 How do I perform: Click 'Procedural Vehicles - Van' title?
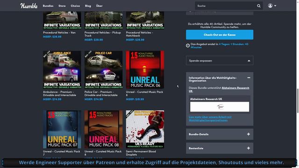pos(59,33)
